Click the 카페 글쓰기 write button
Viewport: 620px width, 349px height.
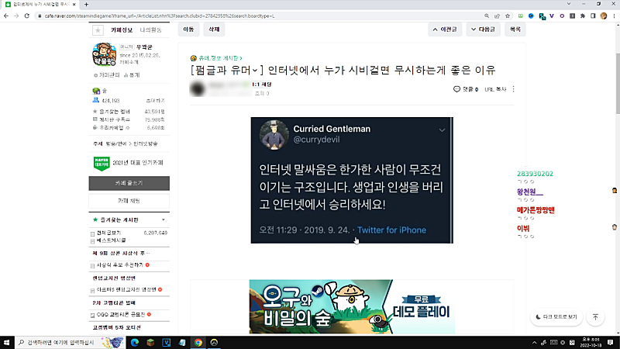pos(129,183)
